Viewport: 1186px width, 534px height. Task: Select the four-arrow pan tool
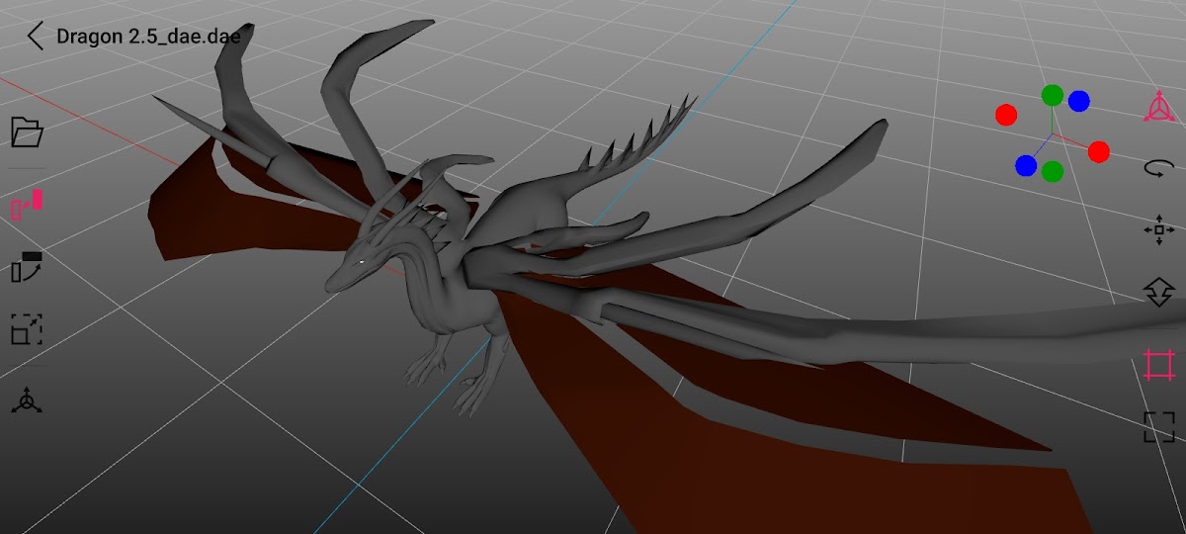coord(1158,230)
